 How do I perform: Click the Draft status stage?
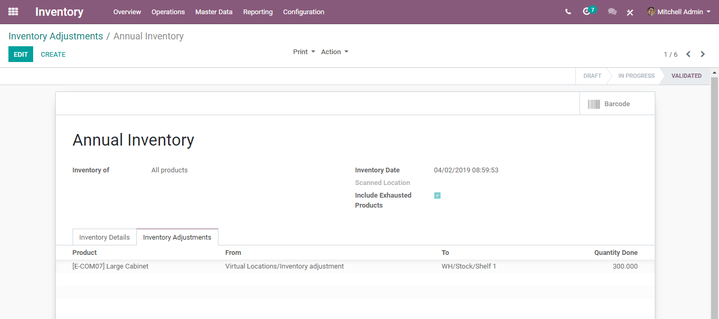[x=592, y=76]
